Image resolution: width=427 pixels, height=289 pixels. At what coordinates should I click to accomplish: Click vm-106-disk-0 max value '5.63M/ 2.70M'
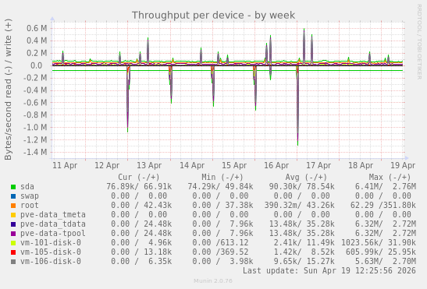point(386,261)
